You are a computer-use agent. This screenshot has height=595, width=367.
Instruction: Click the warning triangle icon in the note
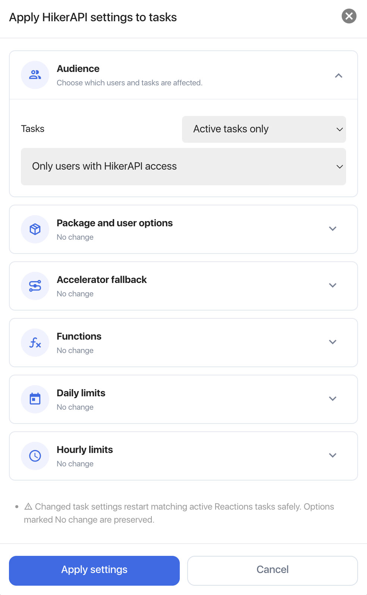coord(28,506)
